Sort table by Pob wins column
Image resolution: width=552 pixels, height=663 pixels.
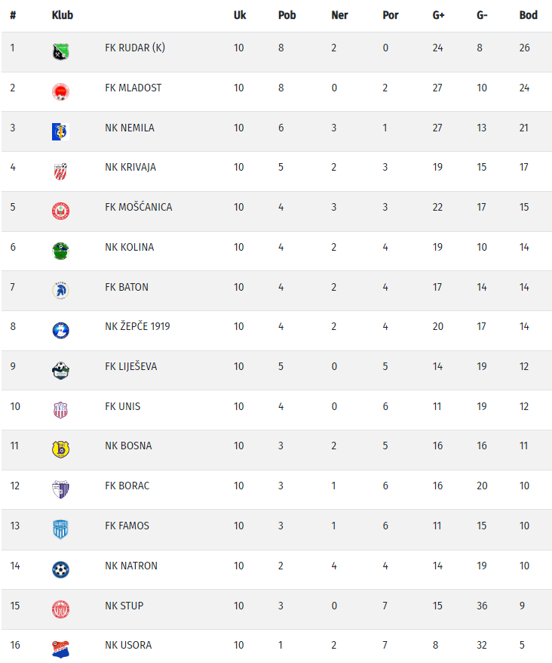[x=287, y=15]
